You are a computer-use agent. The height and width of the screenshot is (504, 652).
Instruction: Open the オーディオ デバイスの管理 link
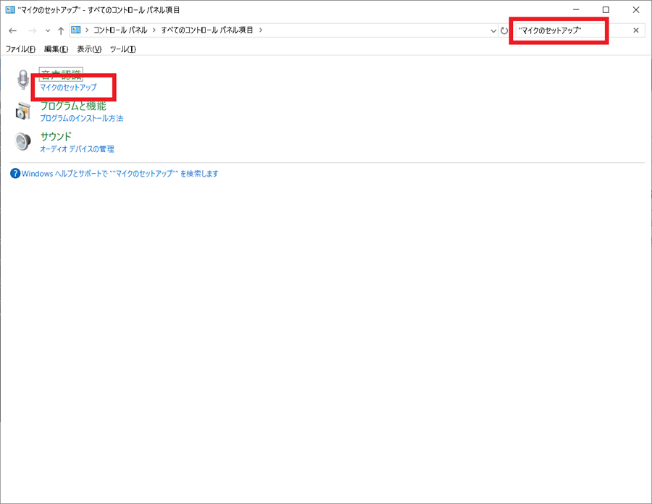77,149
